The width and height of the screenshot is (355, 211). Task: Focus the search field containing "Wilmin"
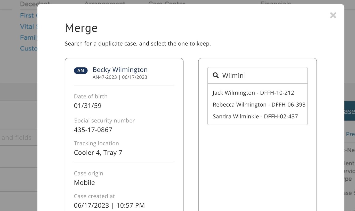[x=261, y=75]
